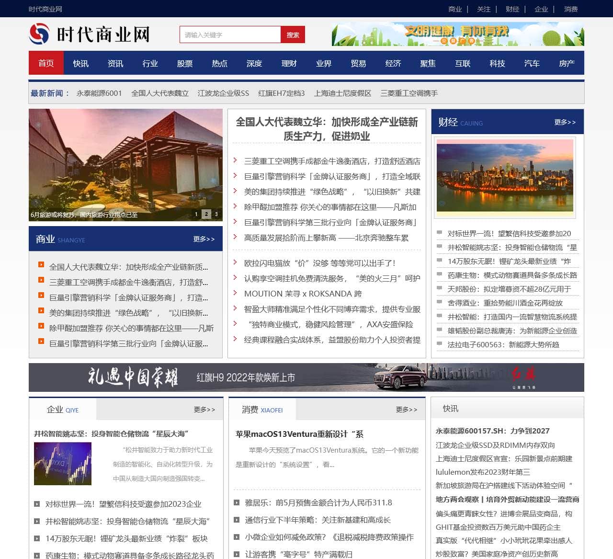This screenshot has width=613, height=559.
Task: Click the 时代商业网 logo
Action: pyautogui.click(x=90, y=34)
